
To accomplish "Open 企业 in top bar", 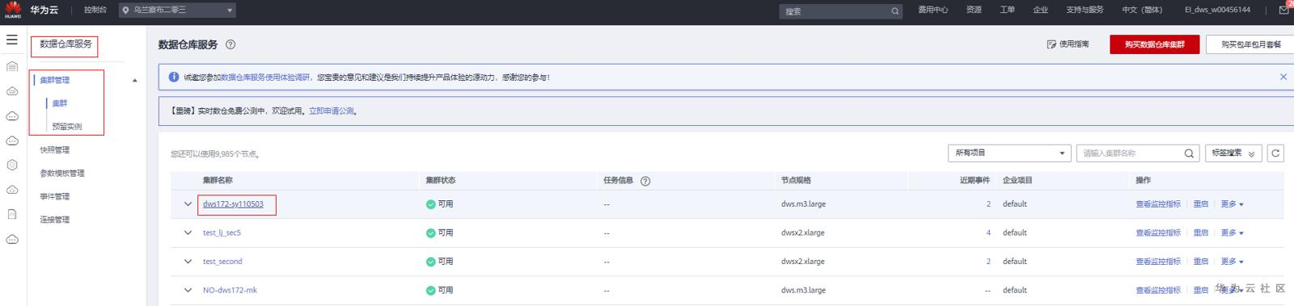I will pyautogui.click(x=1040, y=10).
